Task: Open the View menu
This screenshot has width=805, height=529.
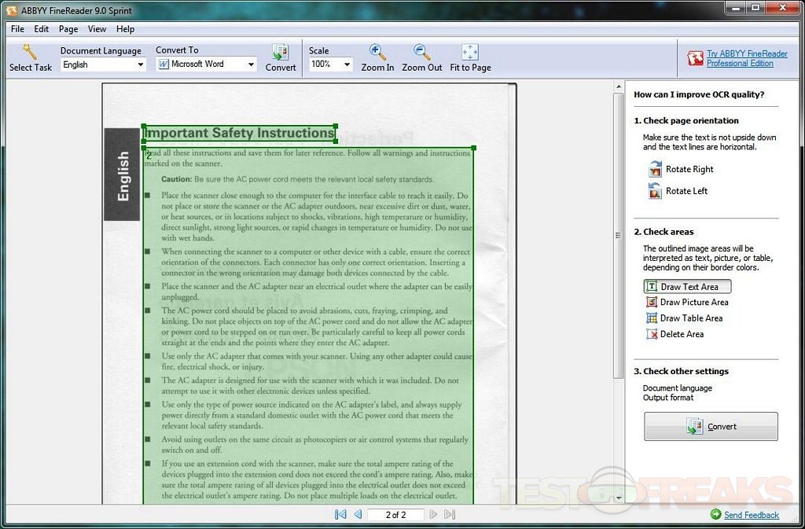Action: click(97, 29)
